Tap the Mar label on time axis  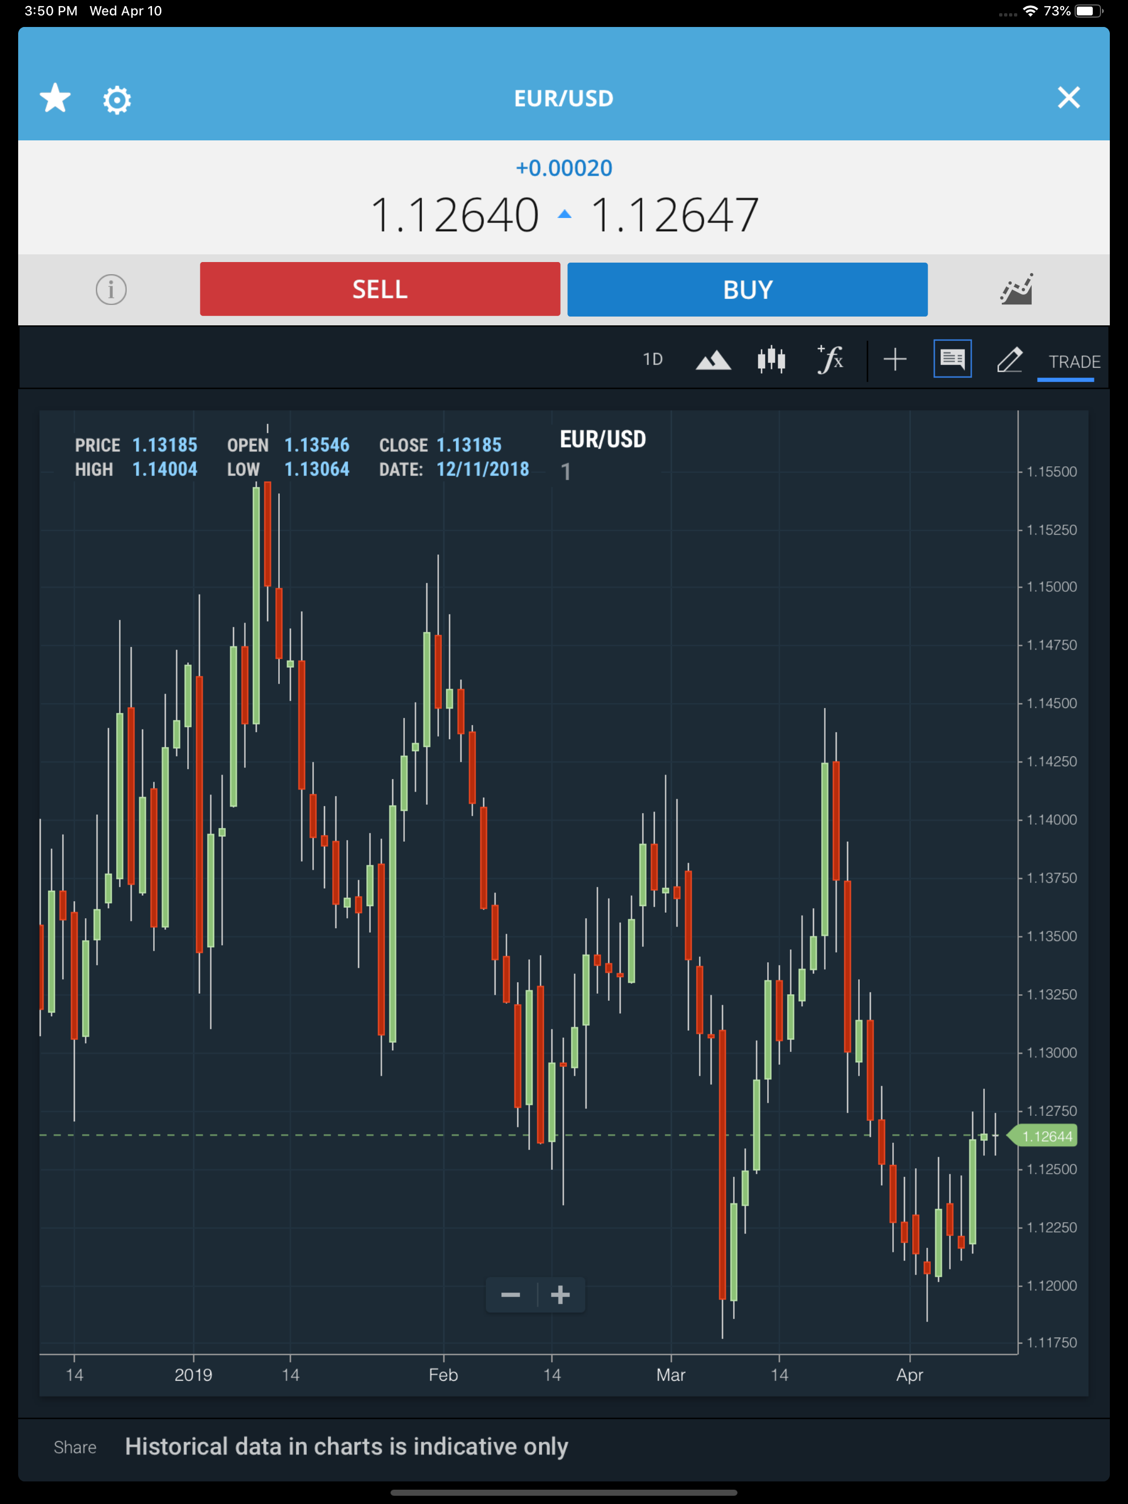coord(671,1375)
